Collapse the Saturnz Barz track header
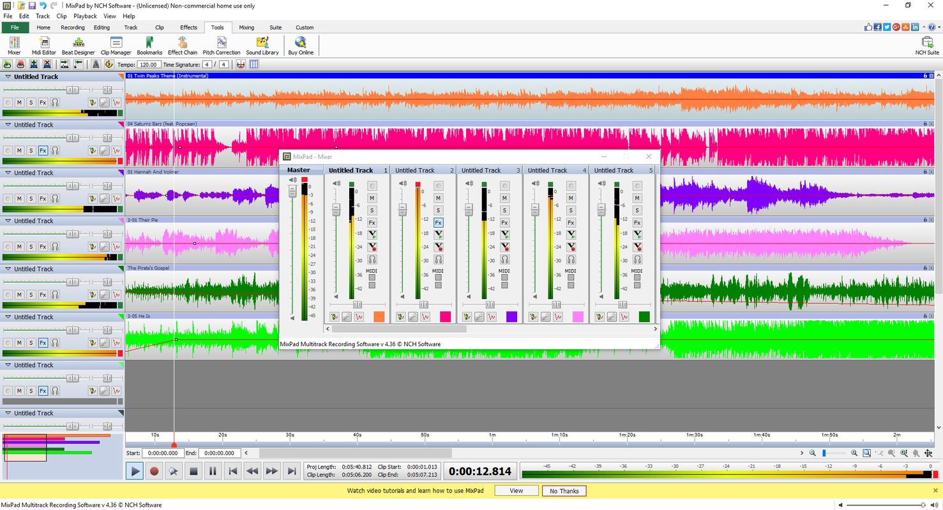943x510 pixels. [x=8, y=125]
